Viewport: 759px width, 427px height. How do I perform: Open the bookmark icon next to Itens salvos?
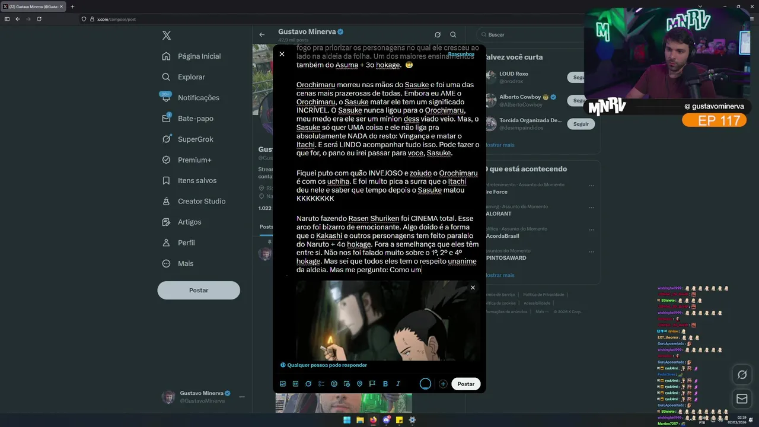(x=167, y=181)
